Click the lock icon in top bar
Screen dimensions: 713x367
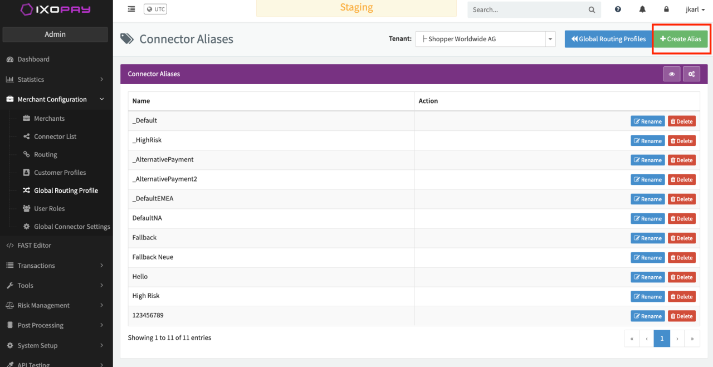tap(666, 9)
